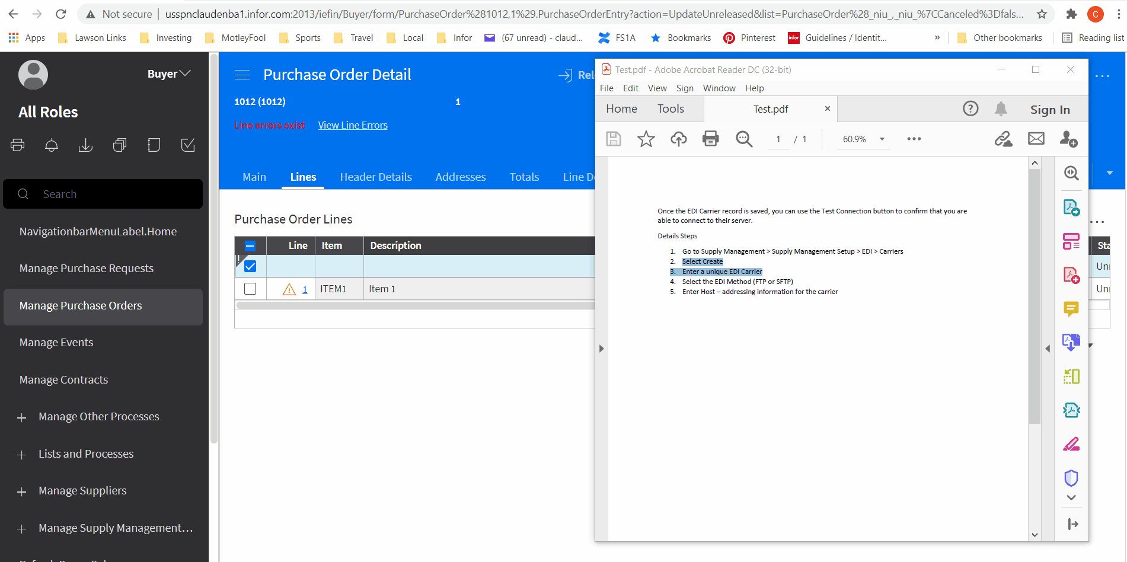This screenshot has width=1127, height=562.
Task: Click the star bookmark icon in Acrobat
Action: [646, 139]
